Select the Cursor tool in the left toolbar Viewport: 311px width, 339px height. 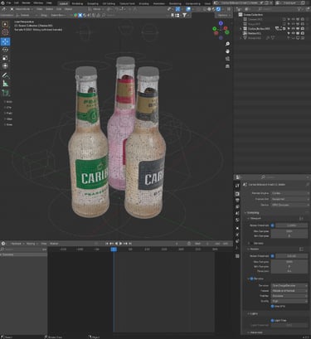coord(5,32)
